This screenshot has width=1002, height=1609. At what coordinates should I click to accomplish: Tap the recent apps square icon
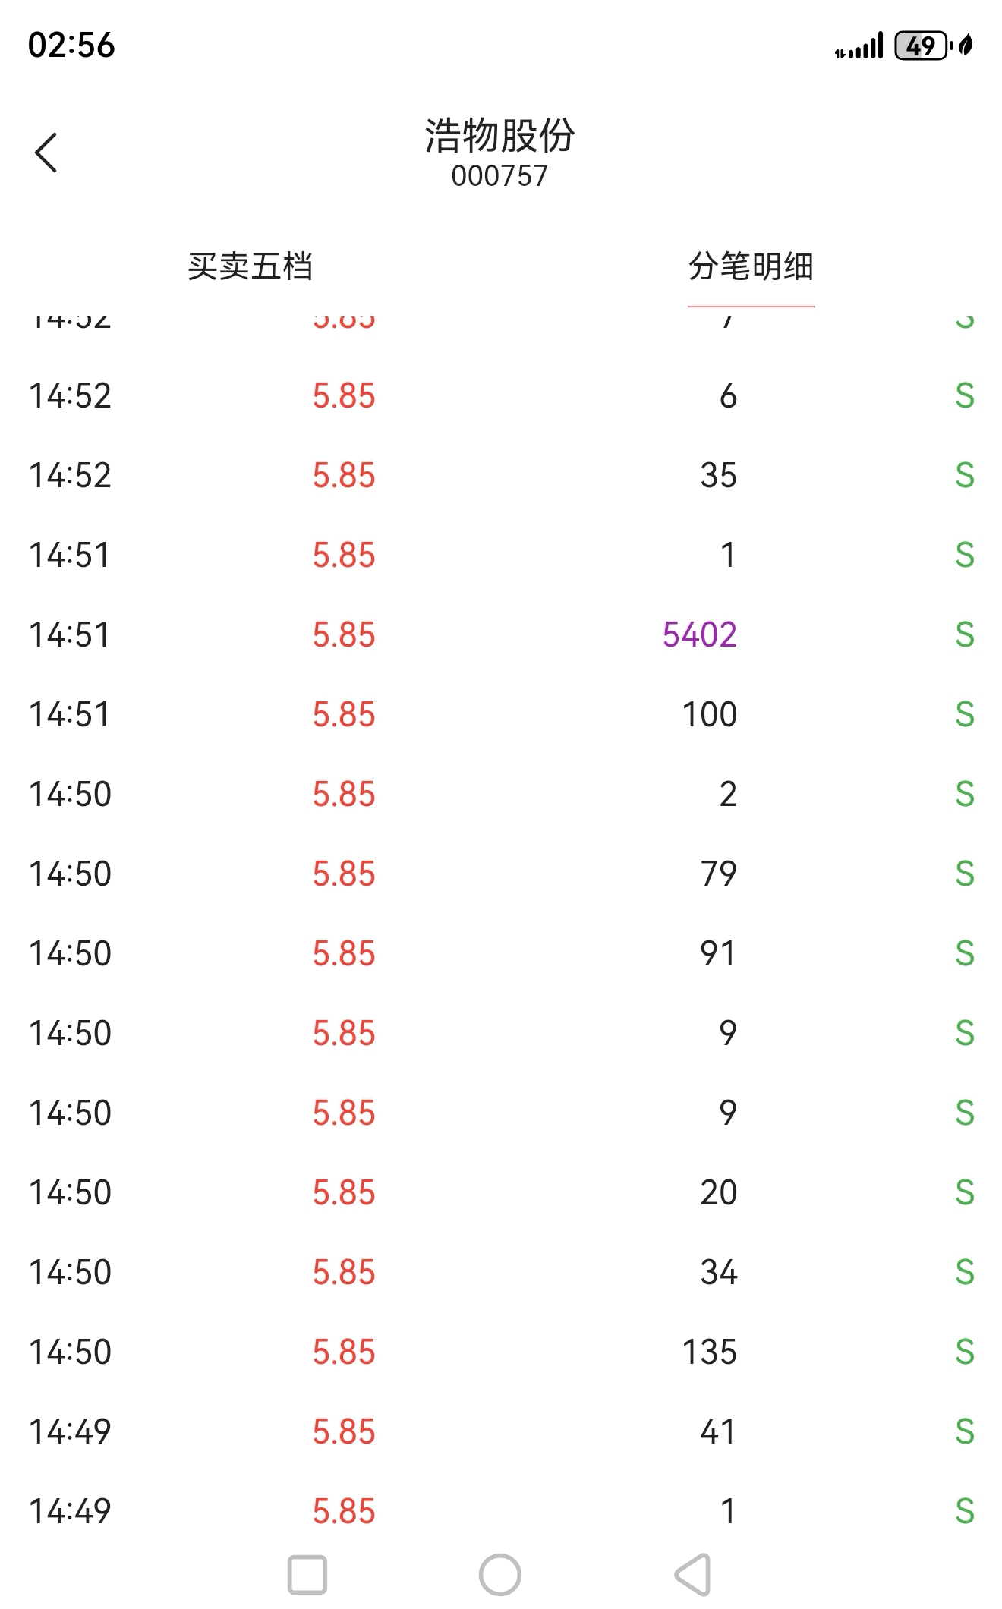tap(307, 1574)
